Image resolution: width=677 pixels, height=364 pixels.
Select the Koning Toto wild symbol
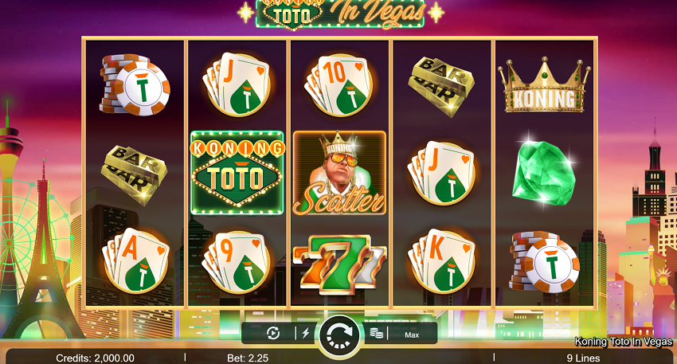point(237,173)
